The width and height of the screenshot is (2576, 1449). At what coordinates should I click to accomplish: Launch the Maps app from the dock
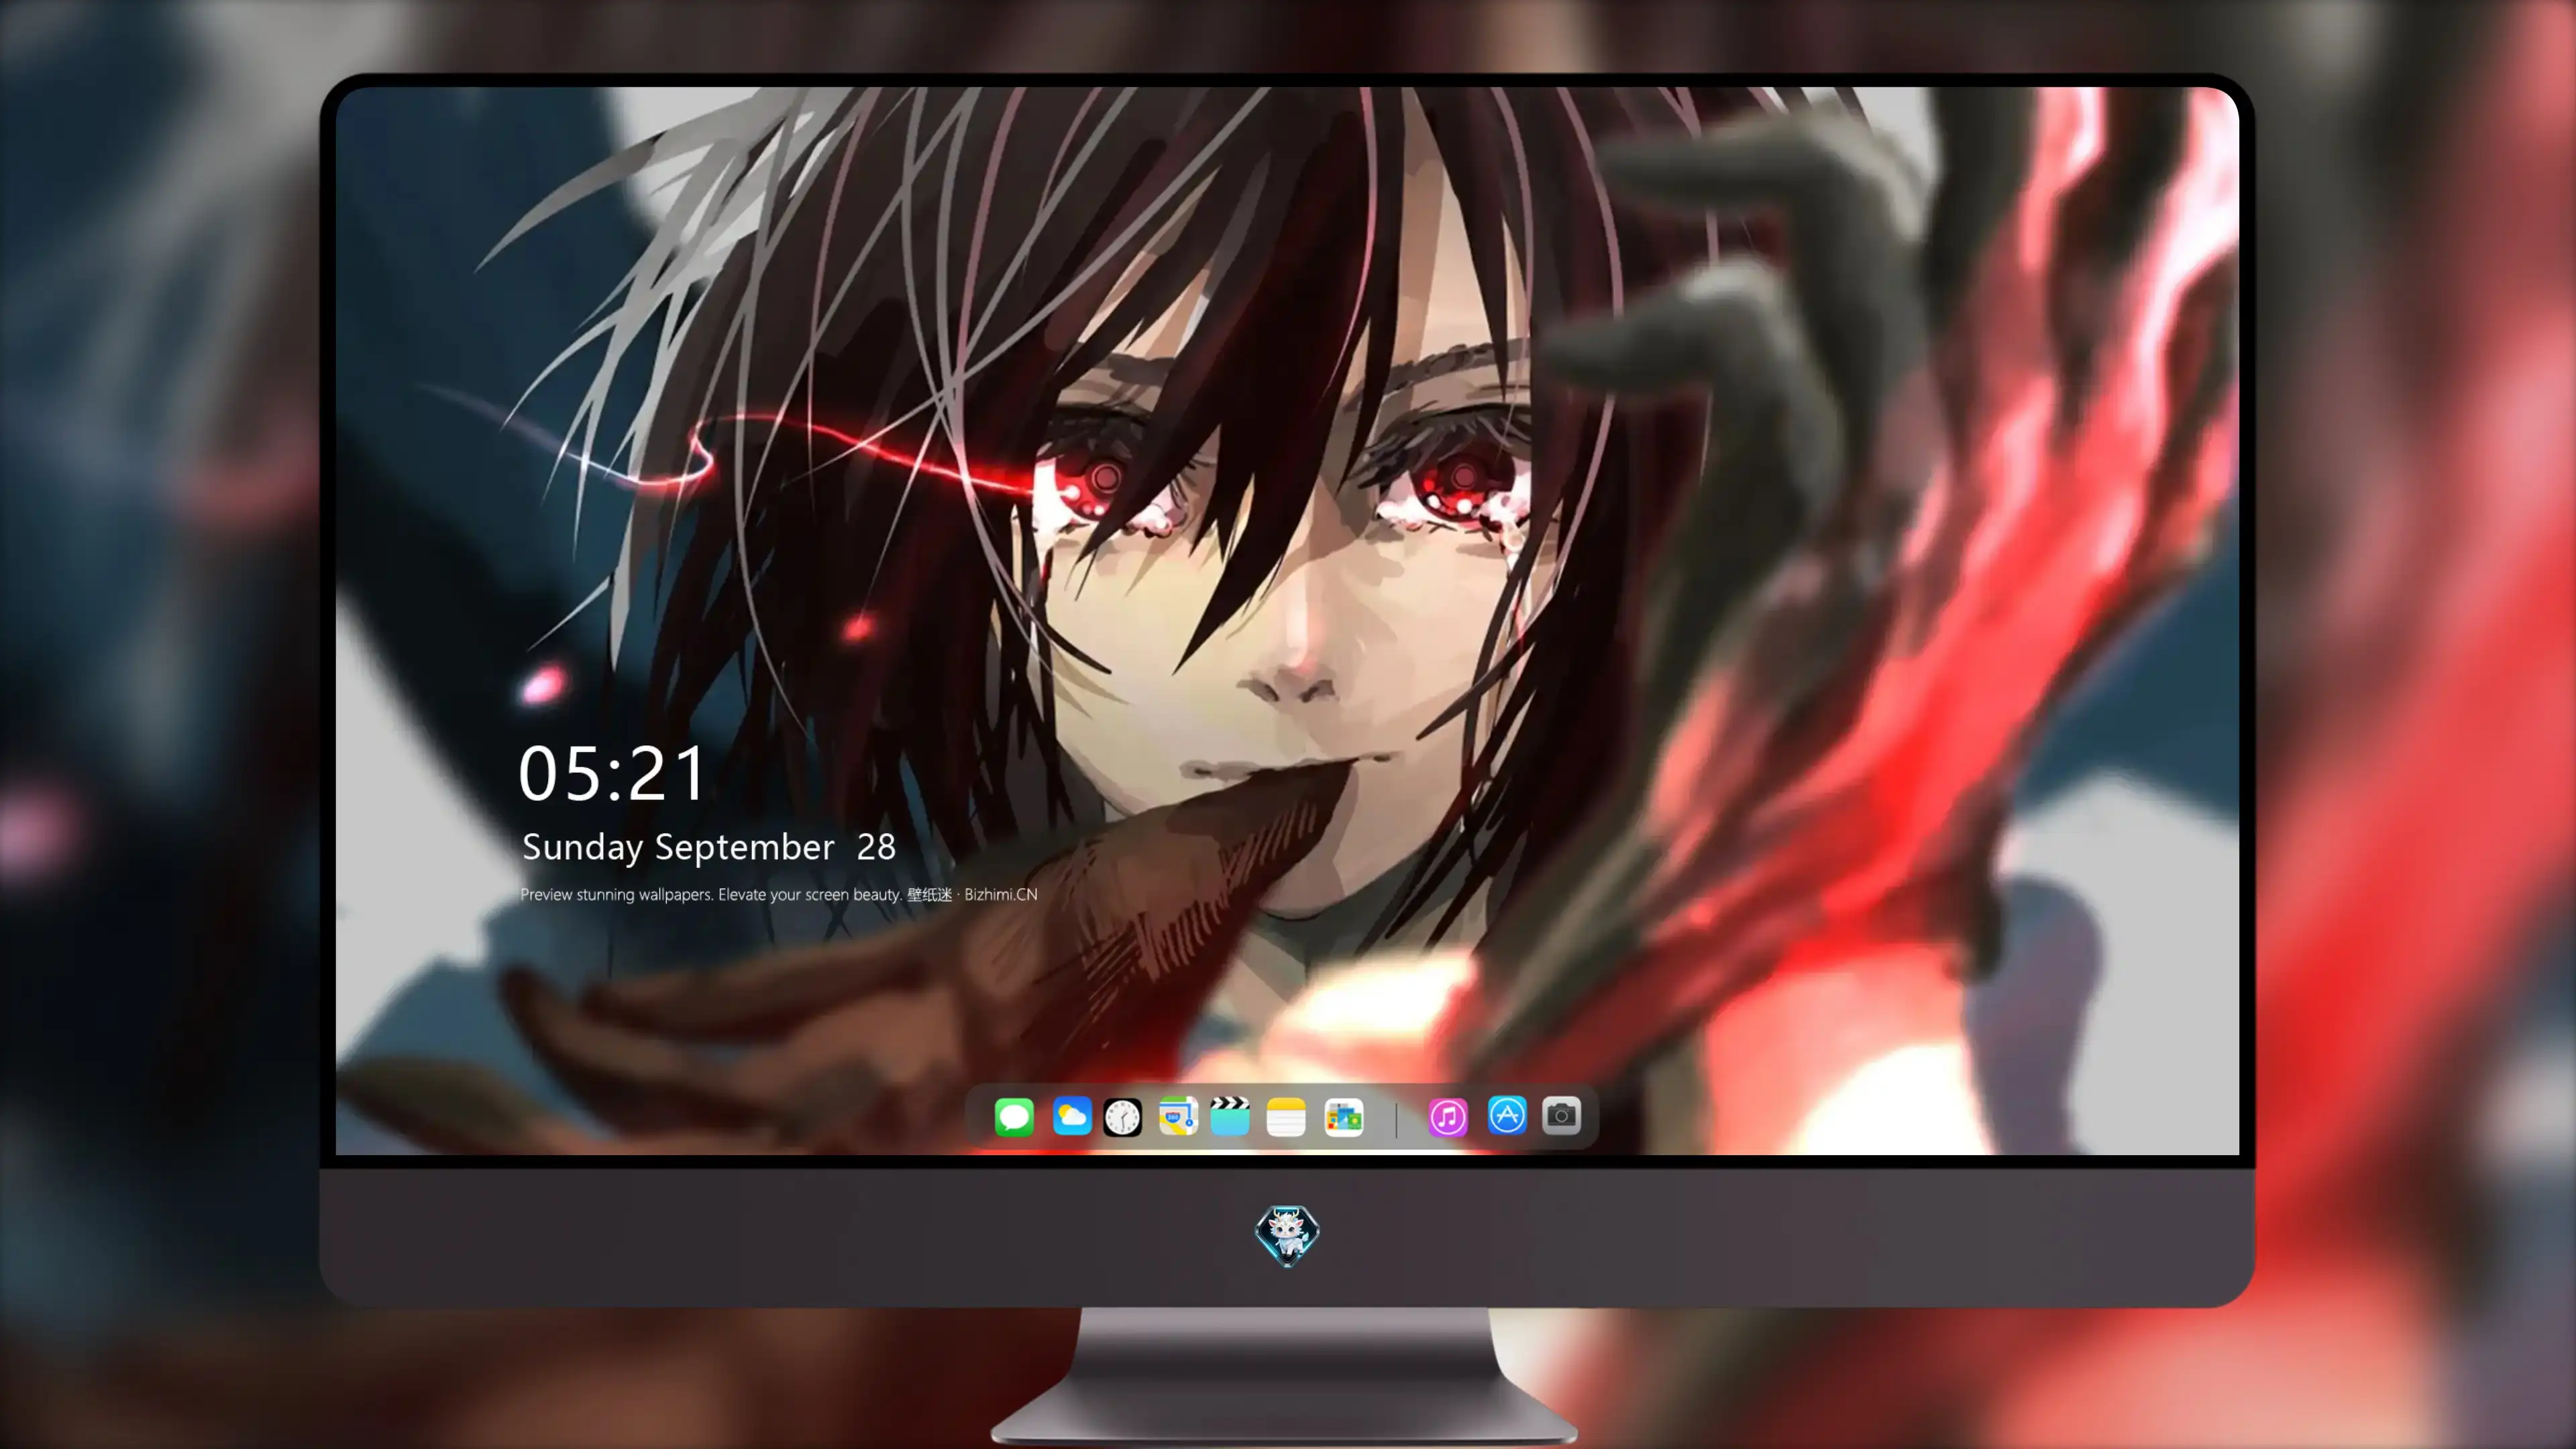1178,1116
